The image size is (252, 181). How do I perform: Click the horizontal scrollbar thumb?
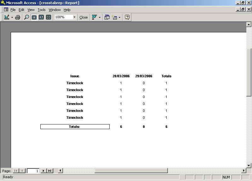[x=131, y=171]
